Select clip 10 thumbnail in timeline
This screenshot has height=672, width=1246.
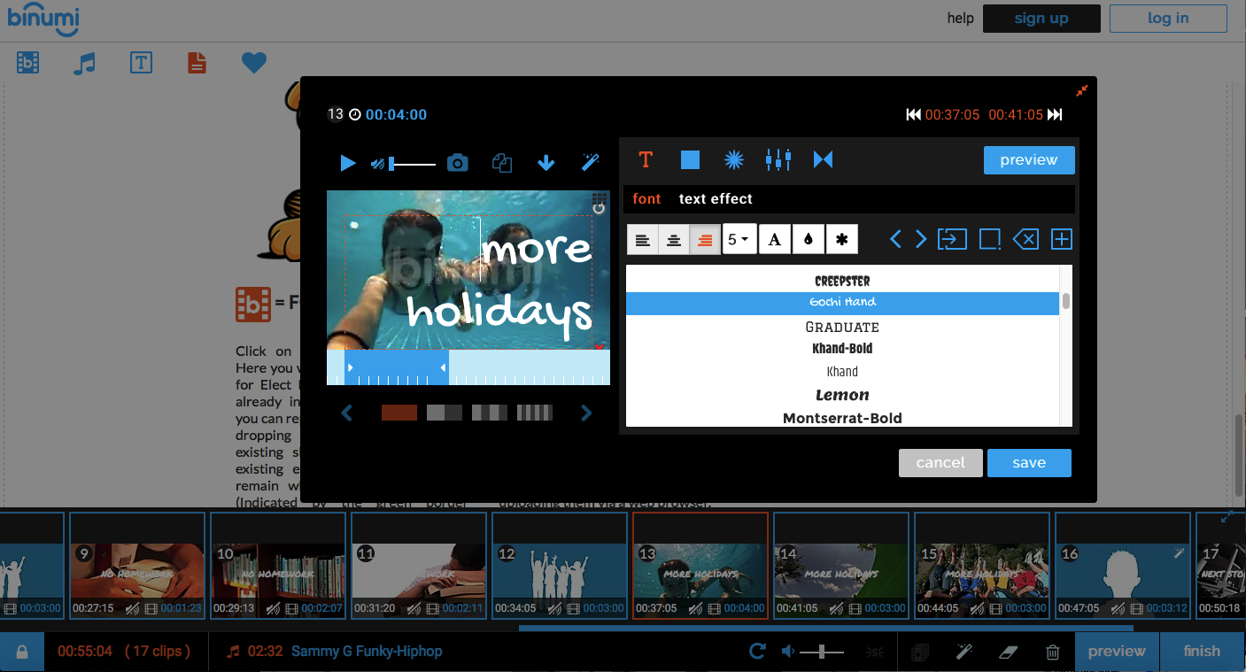tap(278, 565)
